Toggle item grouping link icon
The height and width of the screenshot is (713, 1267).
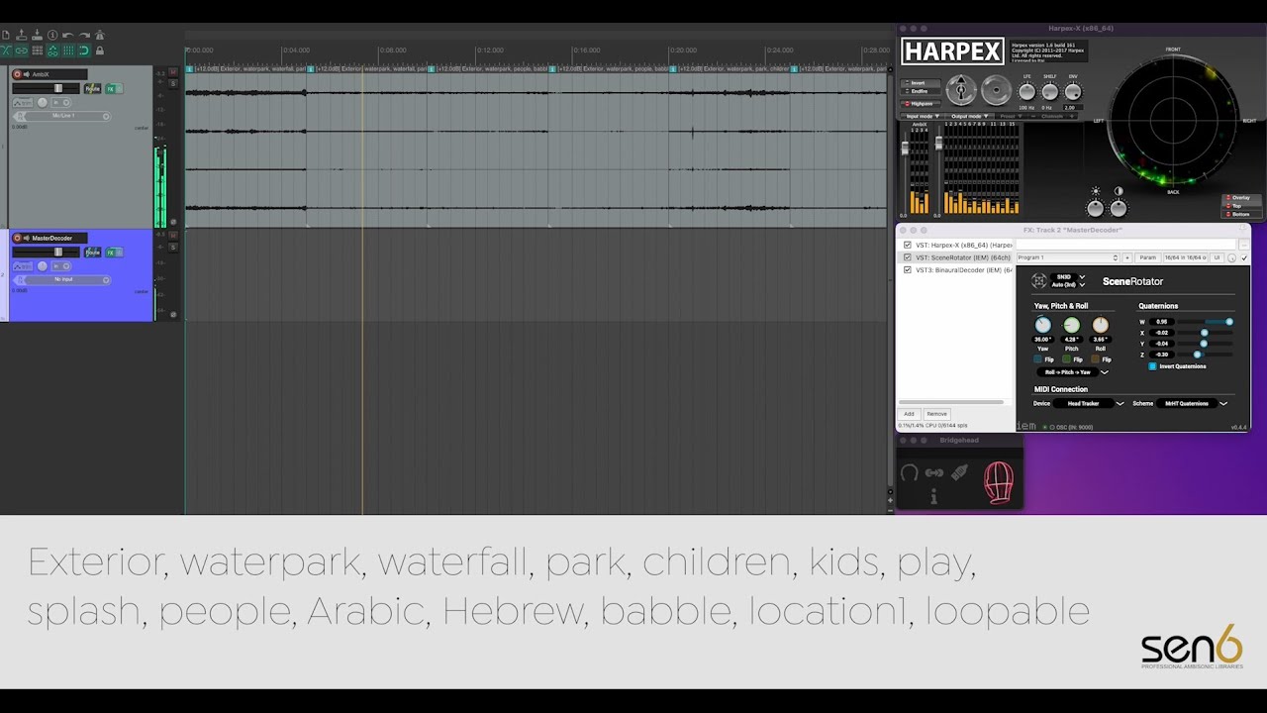point(22,51)
